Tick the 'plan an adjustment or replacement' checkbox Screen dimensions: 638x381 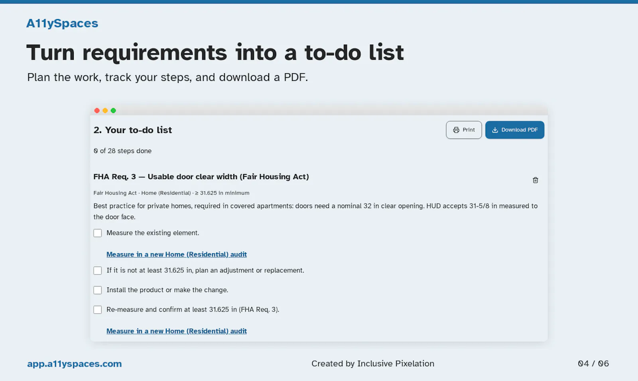pos(98,270)
